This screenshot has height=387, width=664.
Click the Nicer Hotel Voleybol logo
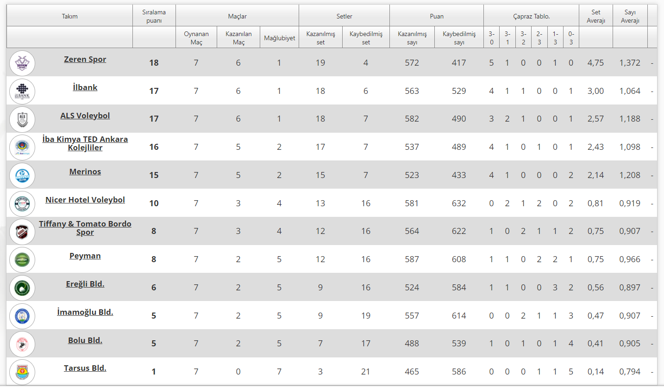[22, 204]
